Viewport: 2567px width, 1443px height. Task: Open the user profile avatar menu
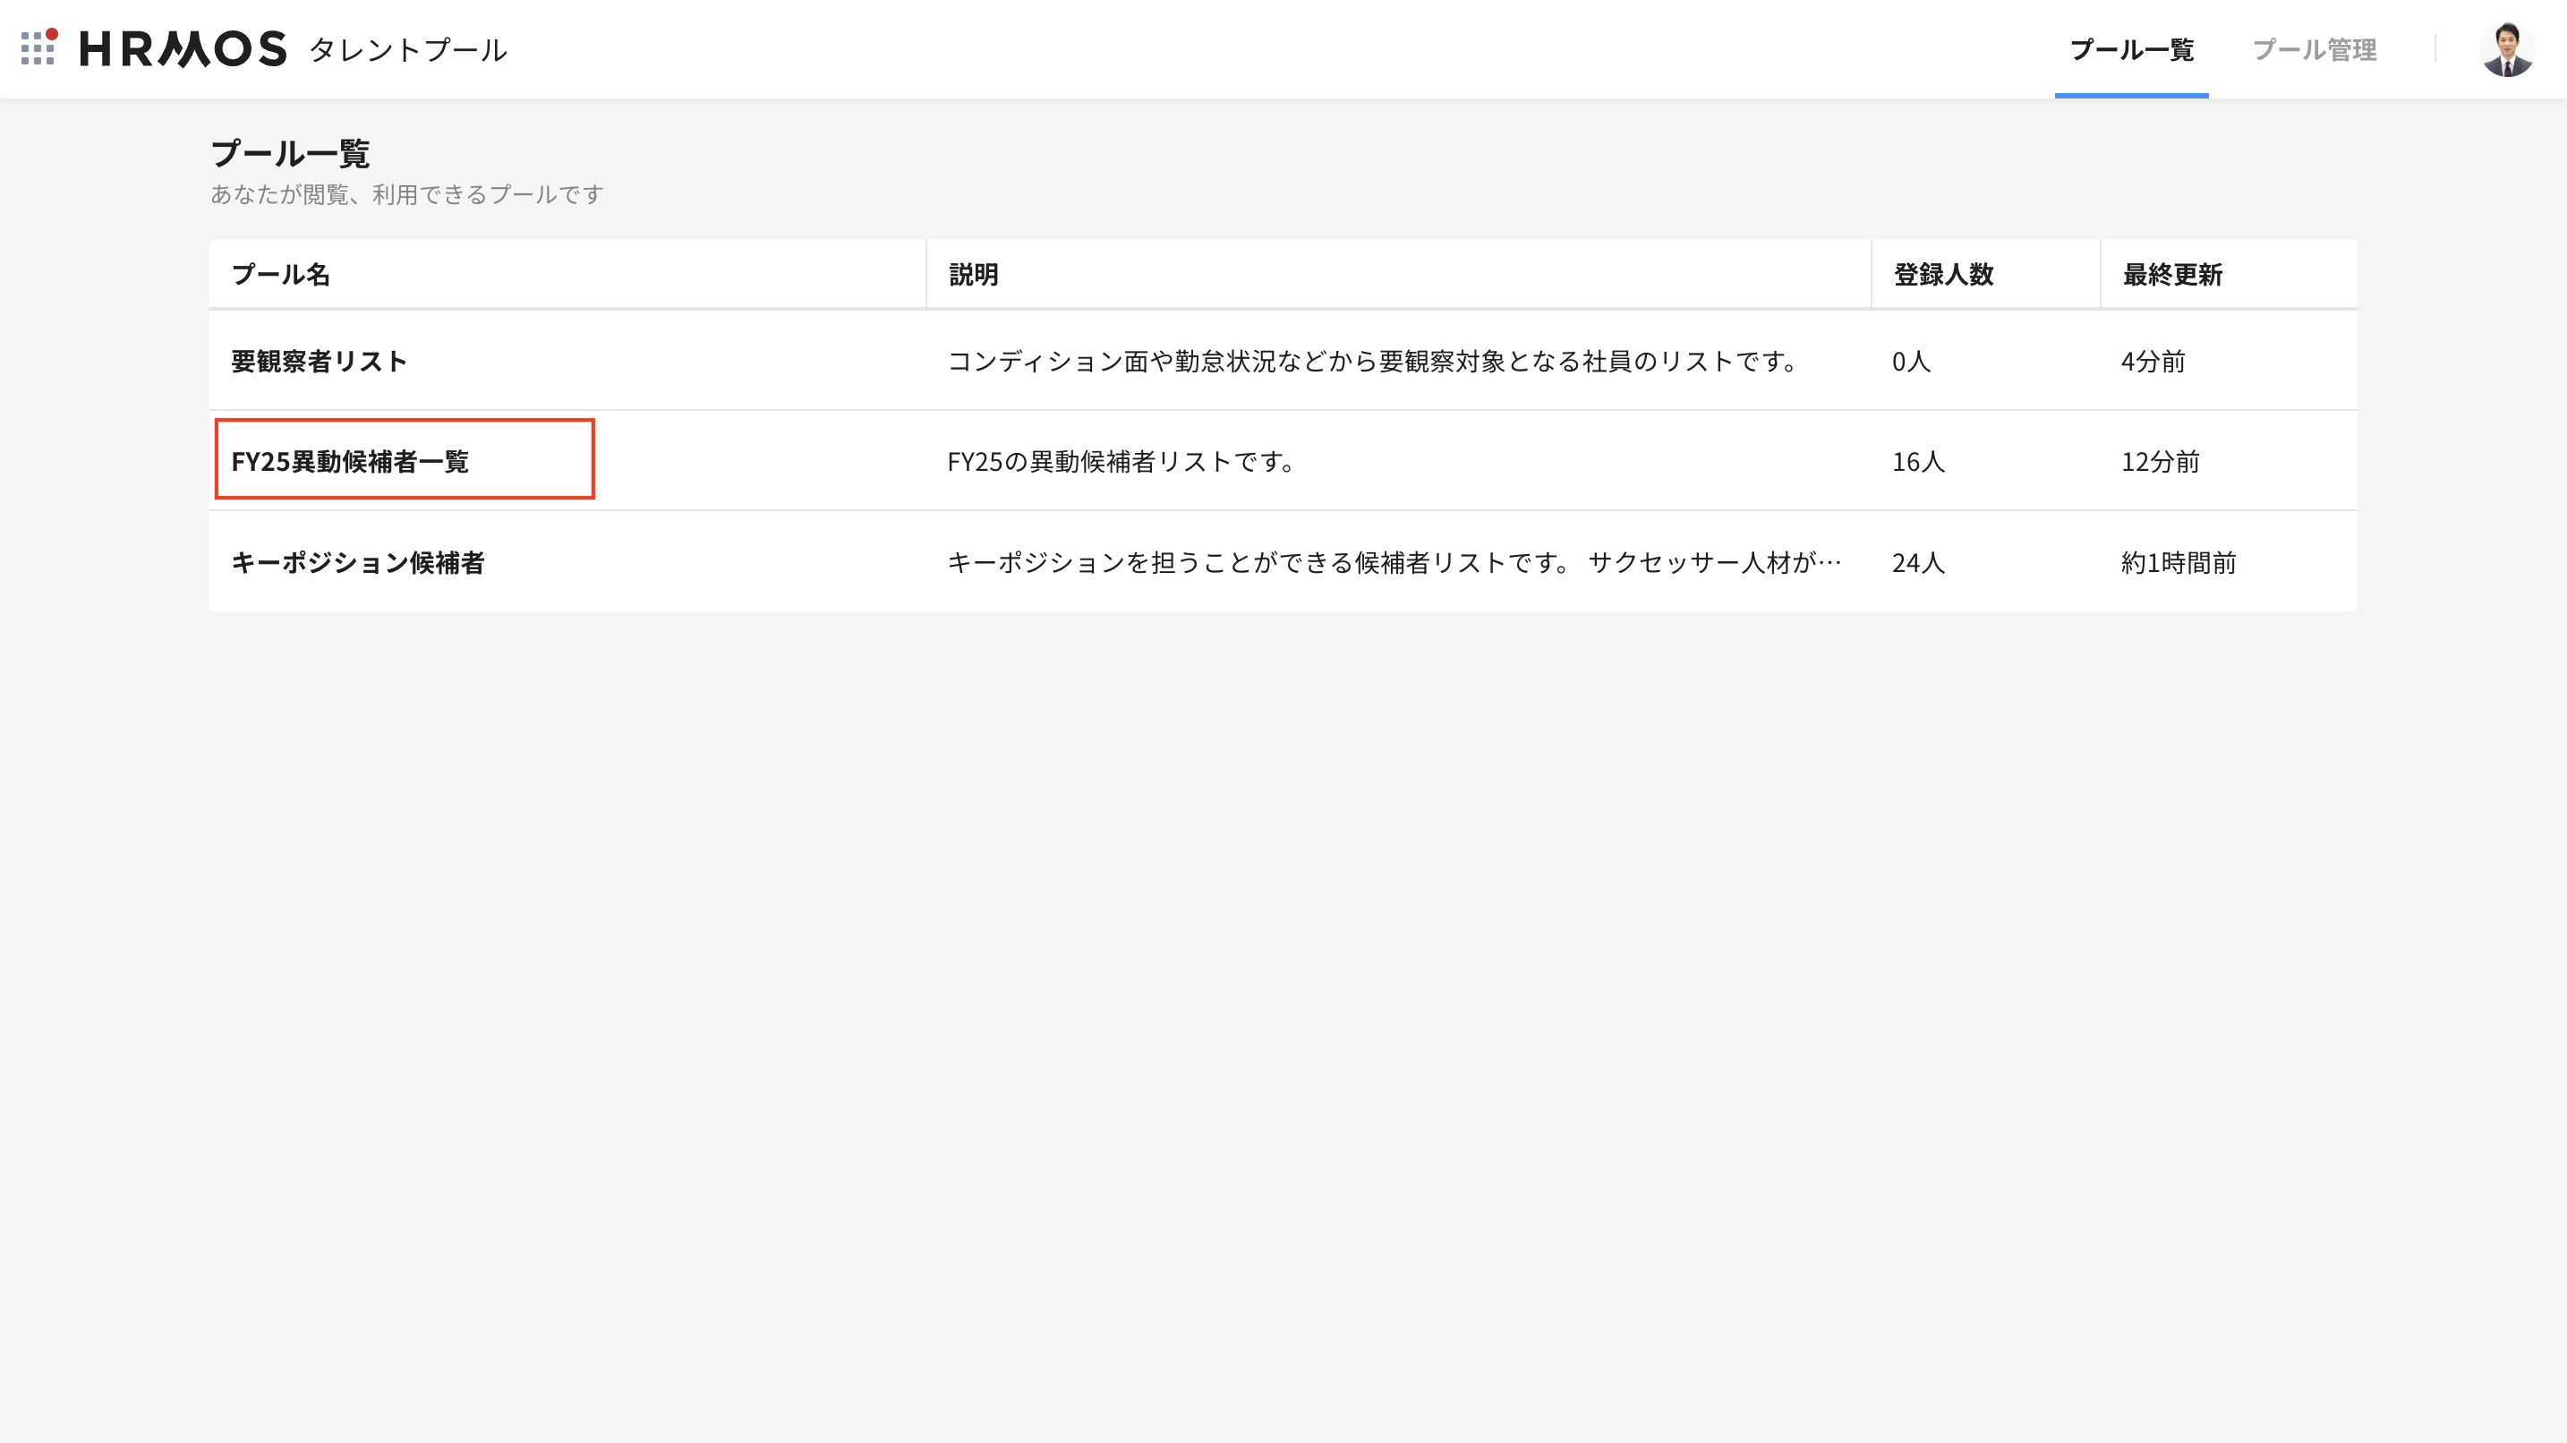(x=2506, y=49)
